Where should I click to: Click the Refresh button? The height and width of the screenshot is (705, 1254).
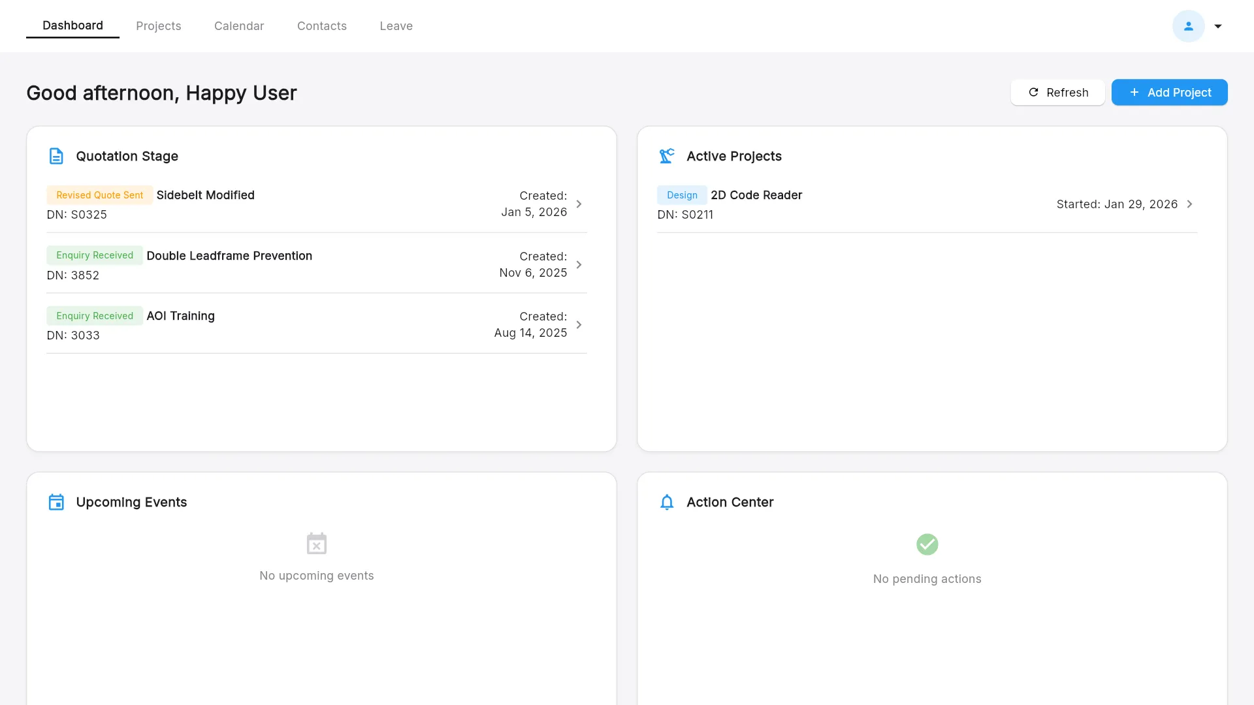[1058, 92]
